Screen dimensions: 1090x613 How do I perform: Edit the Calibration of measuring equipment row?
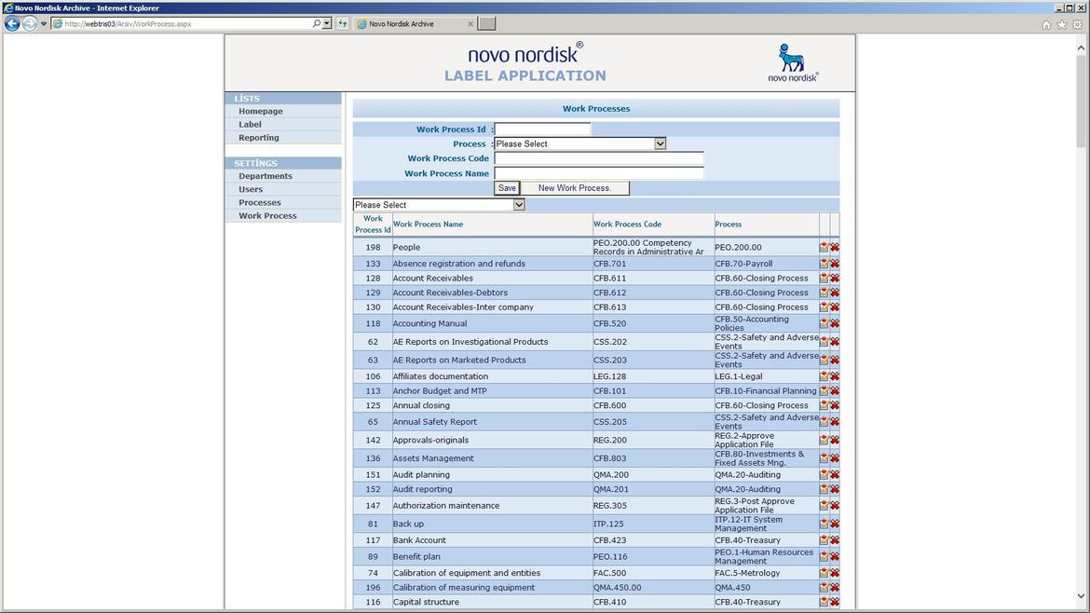click(824, 588)
